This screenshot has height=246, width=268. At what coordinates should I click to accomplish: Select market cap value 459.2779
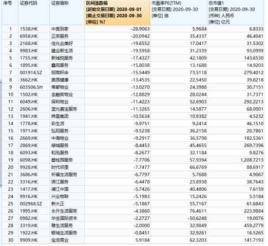(254, 226)
